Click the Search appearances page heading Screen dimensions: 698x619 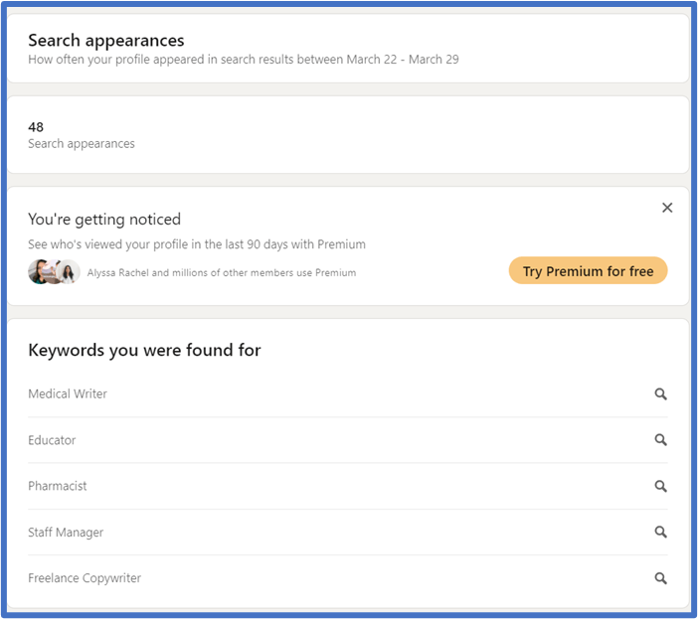[x=106, y=41]
